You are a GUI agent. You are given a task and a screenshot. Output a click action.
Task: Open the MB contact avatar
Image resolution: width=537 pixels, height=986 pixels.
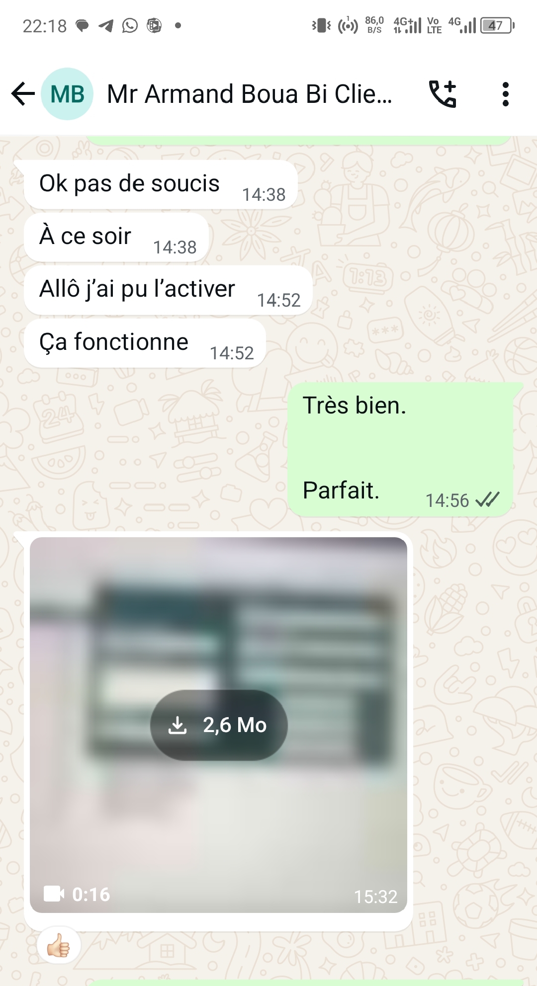67,94
